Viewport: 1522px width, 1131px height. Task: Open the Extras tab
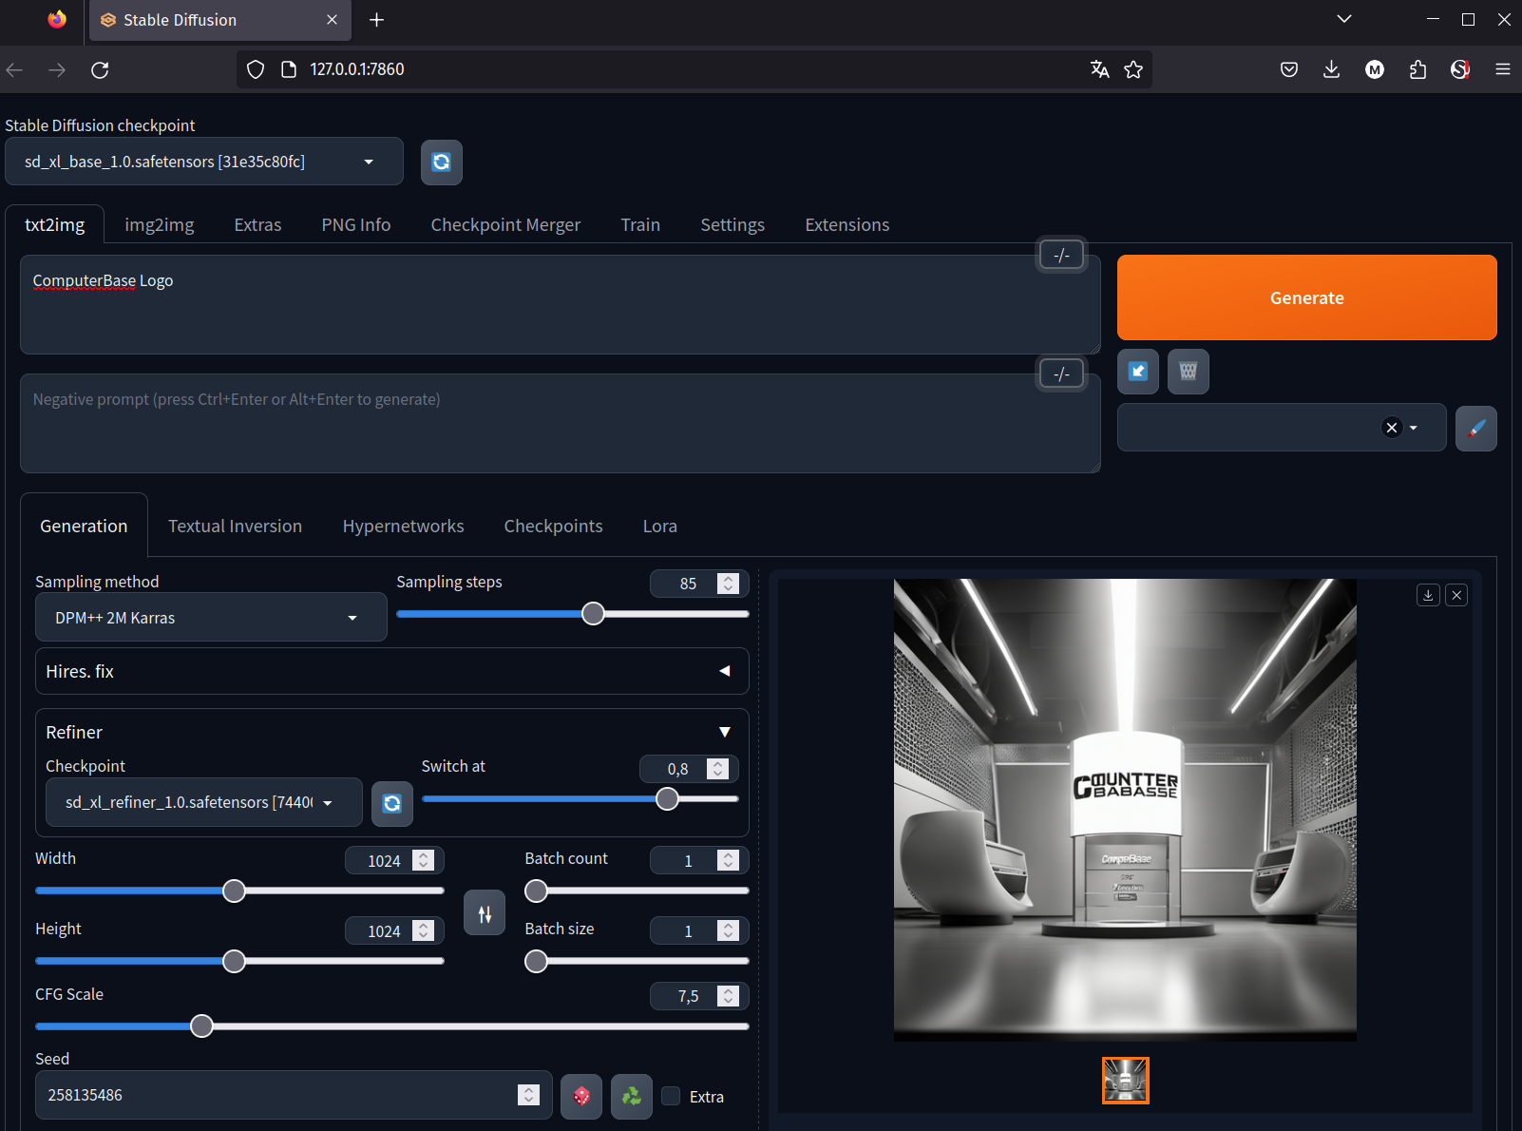click(258, 225)
